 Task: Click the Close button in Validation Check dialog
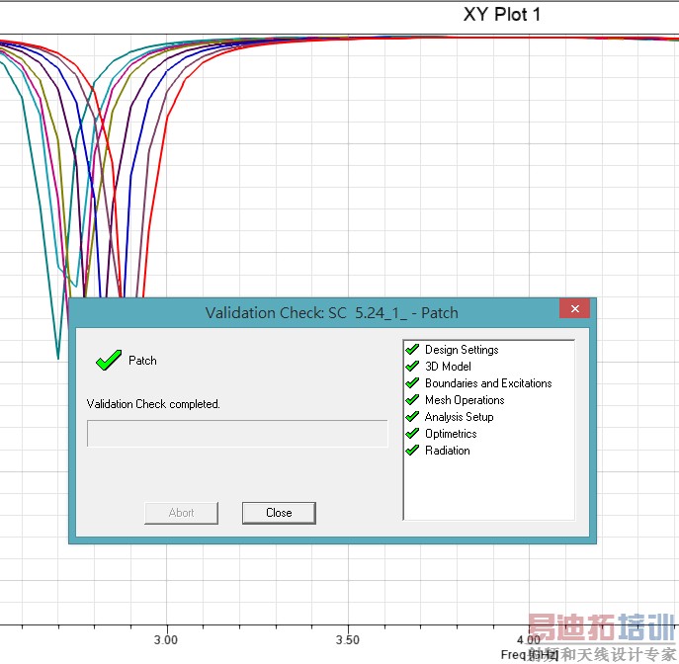click(x=279, y=513)
